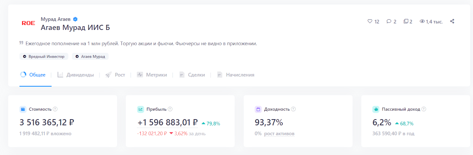Click help icon next to Прибыль
Viewport: 473px width, 155px height.
pyautogui.click(x=170, y=109)
